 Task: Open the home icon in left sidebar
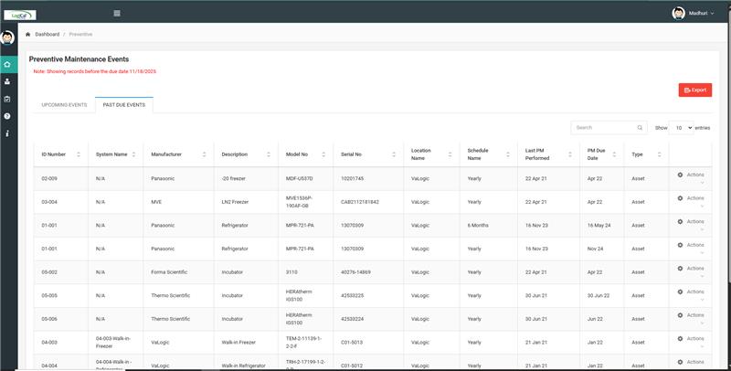[7, 64]
